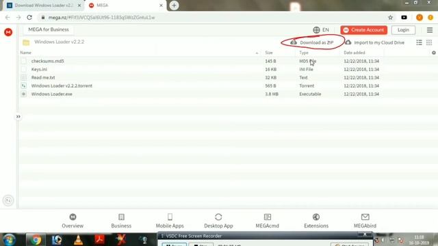Click the Windows Loader.exe file icon
Image resolution: width=438 pixels, height=246 pixels.
coord(24,94)
